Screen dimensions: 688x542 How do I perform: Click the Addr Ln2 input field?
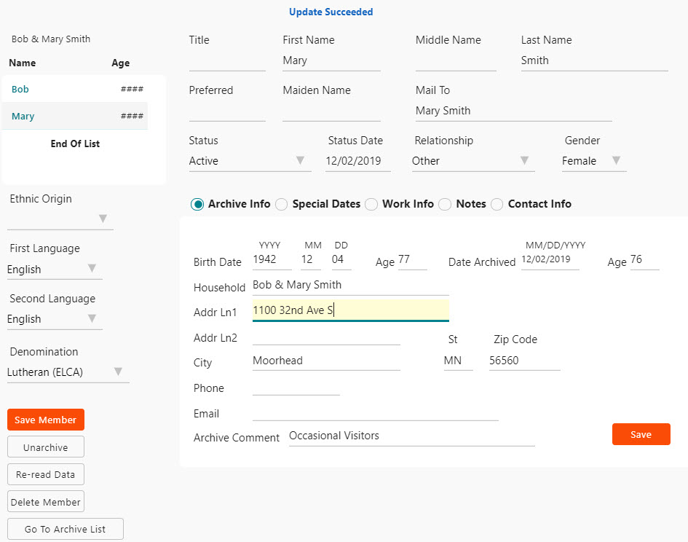coord(326,337)
